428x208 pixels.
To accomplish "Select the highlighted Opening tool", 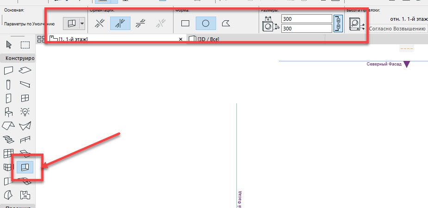I will [x=25, y=167].
